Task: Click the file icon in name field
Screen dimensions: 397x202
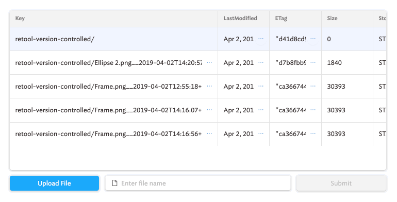Action: [114, 183]
